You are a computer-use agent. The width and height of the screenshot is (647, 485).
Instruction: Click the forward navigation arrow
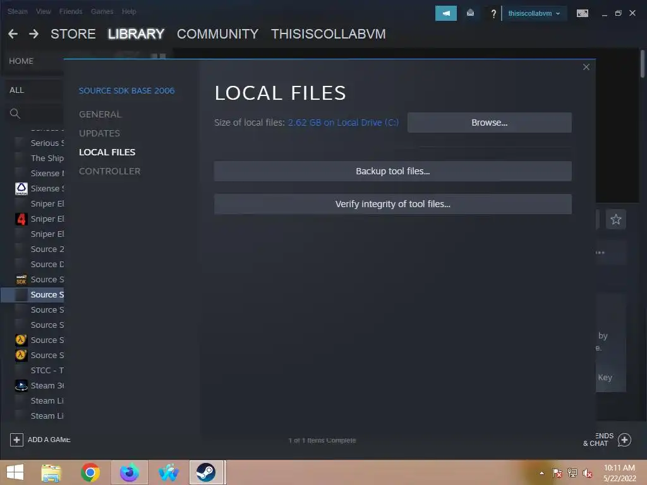pos(34,34)
